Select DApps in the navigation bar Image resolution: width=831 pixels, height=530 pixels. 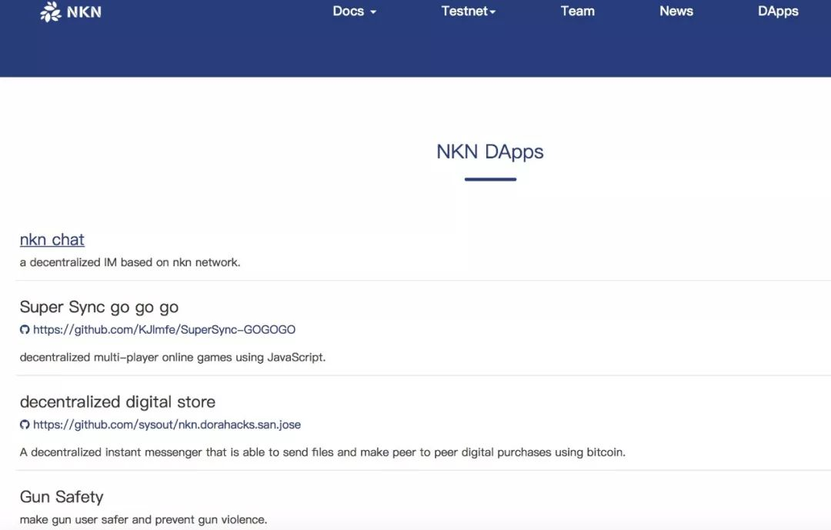778,11
